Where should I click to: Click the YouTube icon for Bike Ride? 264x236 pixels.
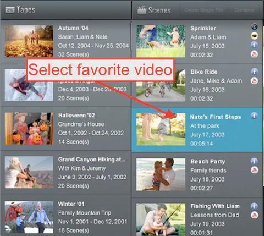click(255, 81)
